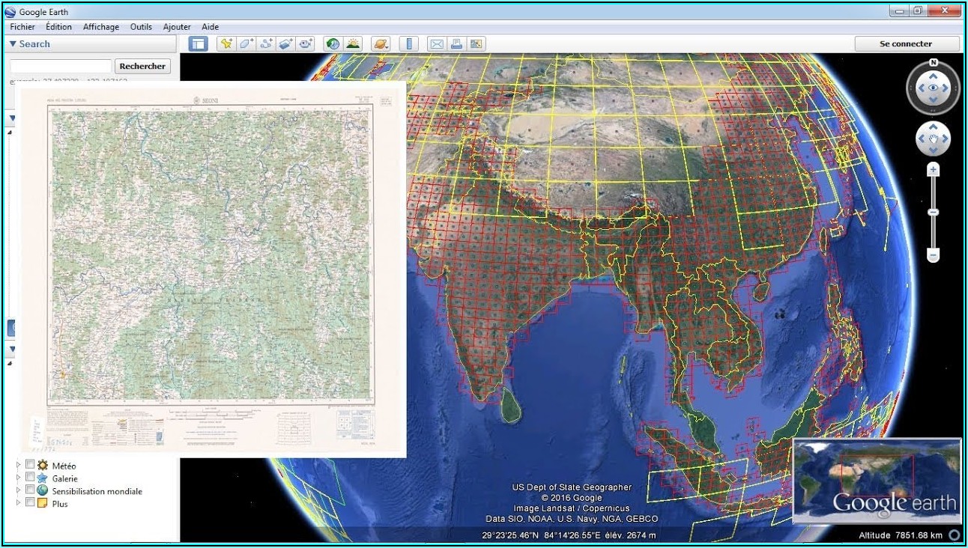The image size is (968, 548).
Task: Select the Add Path tool
Action: click(266, 44)
